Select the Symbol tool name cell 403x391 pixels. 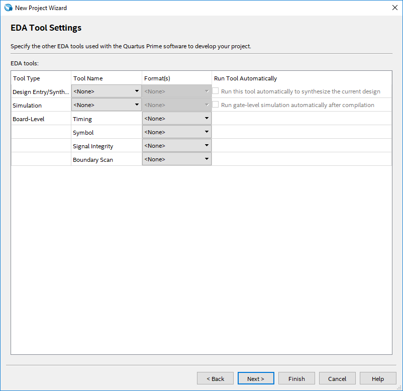107,133
